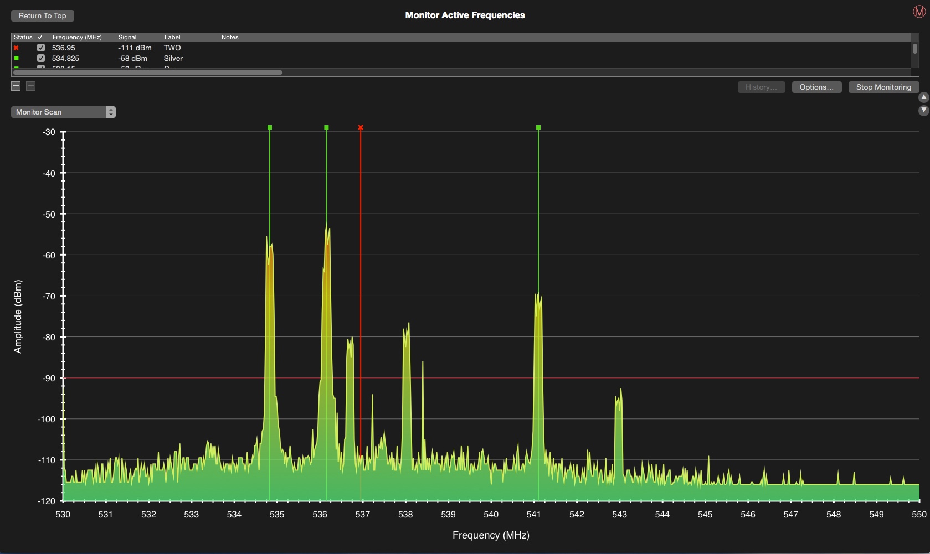
Task: Click the horizontal scrollbar under frequency table
Action: tap(147, 73)
